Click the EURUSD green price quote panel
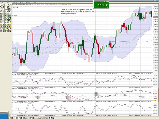This screenshot has height=119, width=159. 101,5
